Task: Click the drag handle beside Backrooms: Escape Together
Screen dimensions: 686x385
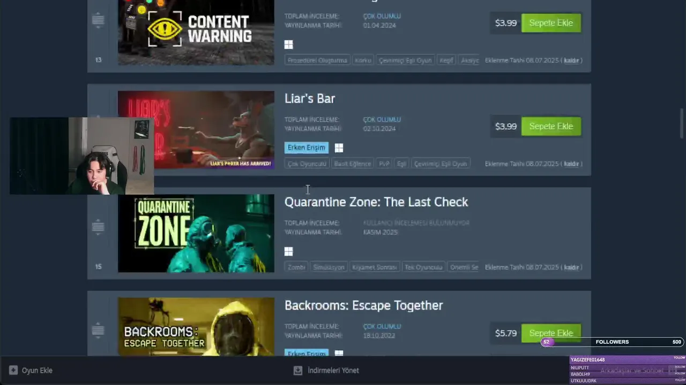Action: (98, 330)
